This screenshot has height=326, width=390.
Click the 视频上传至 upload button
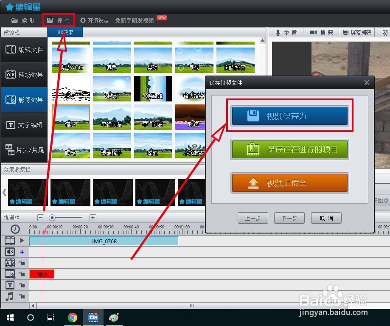coord(290,183)
